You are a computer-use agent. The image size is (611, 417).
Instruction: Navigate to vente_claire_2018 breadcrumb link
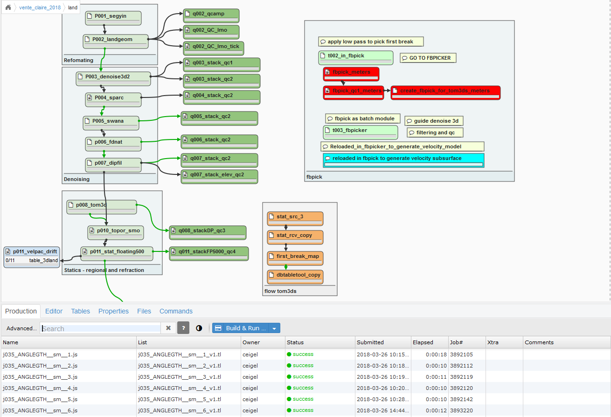(40, 7)
